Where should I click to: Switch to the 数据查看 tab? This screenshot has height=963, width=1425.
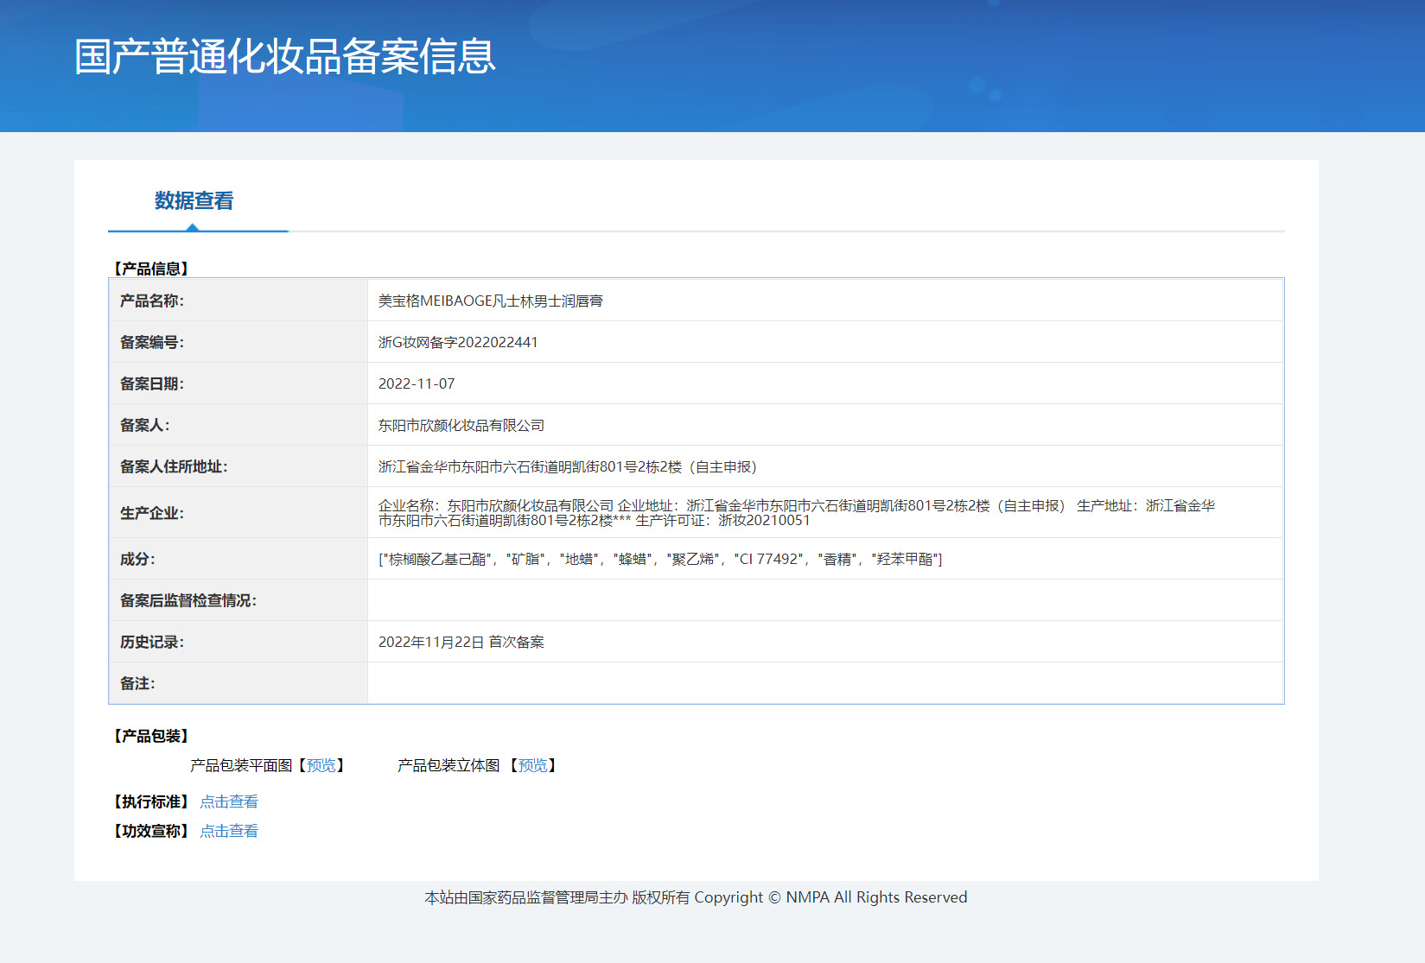(194, 201)
